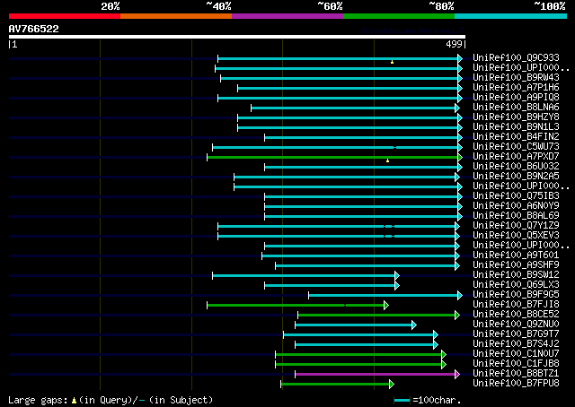Select hit label UniRef100_A9T601
575x407 pixels.
coord(516,255)
